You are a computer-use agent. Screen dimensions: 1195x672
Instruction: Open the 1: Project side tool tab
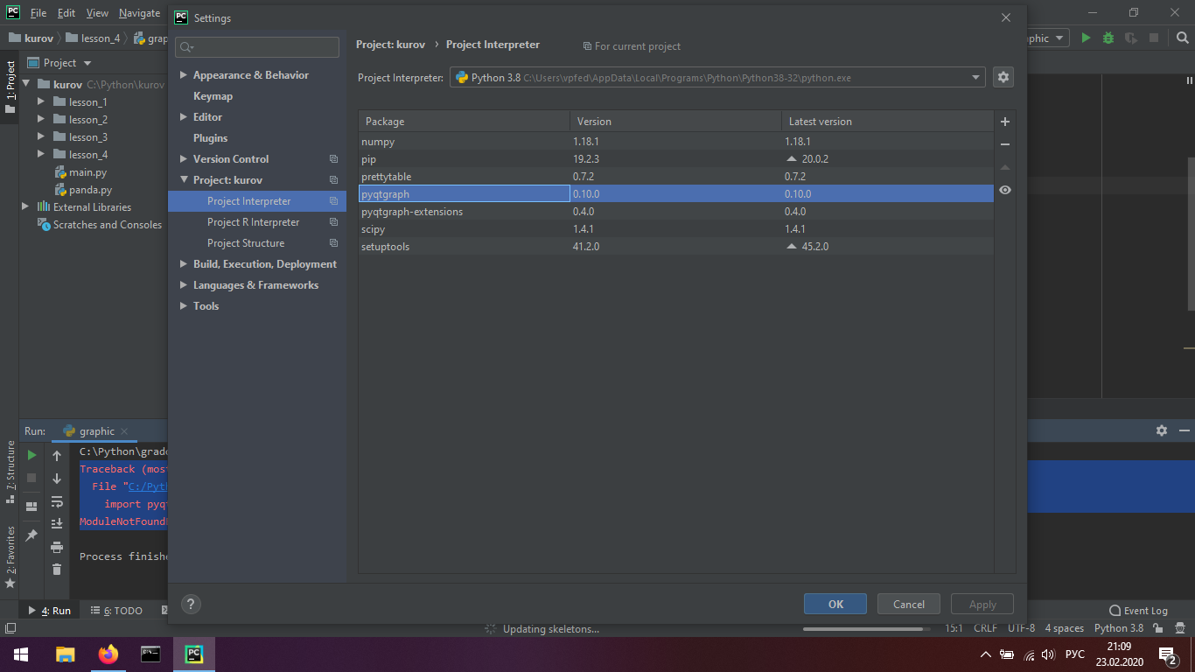[10, 88]
